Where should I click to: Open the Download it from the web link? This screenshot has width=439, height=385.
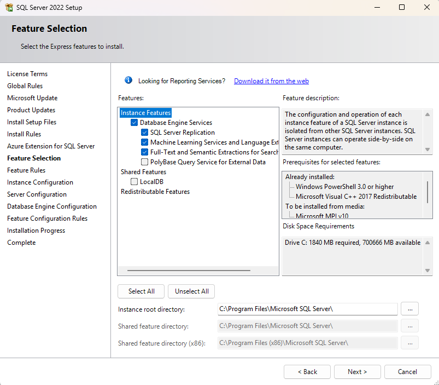coord(271,81)
